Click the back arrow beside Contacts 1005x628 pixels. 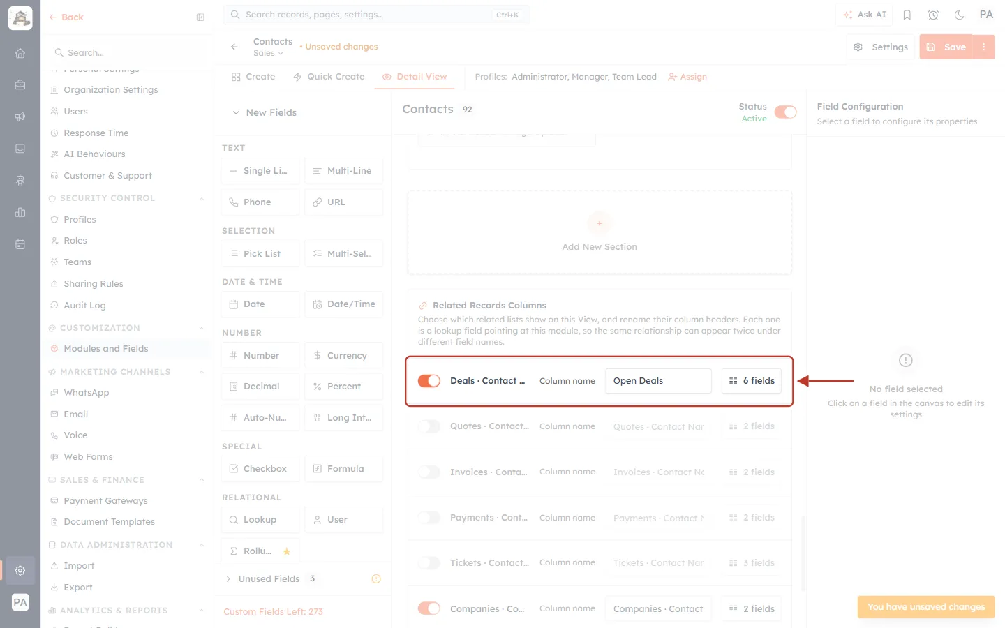click(234, 47)
